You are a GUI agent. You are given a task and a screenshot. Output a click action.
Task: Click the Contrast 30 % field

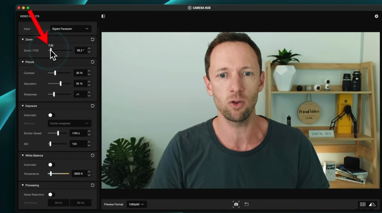click(80, 73)
